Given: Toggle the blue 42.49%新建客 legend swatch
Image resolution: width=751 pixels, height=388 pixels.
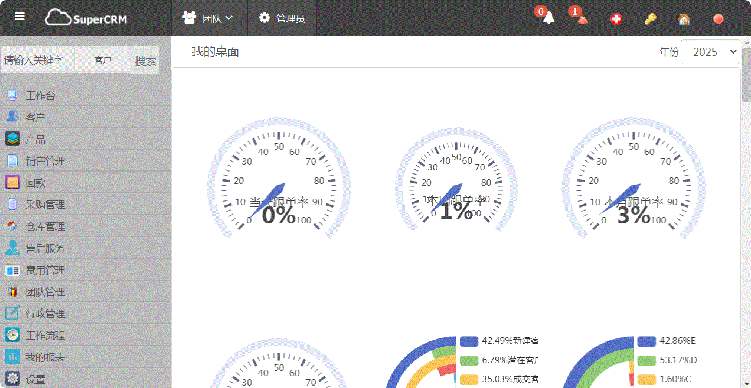Looking at the screenshot, I should coord(469,341).
